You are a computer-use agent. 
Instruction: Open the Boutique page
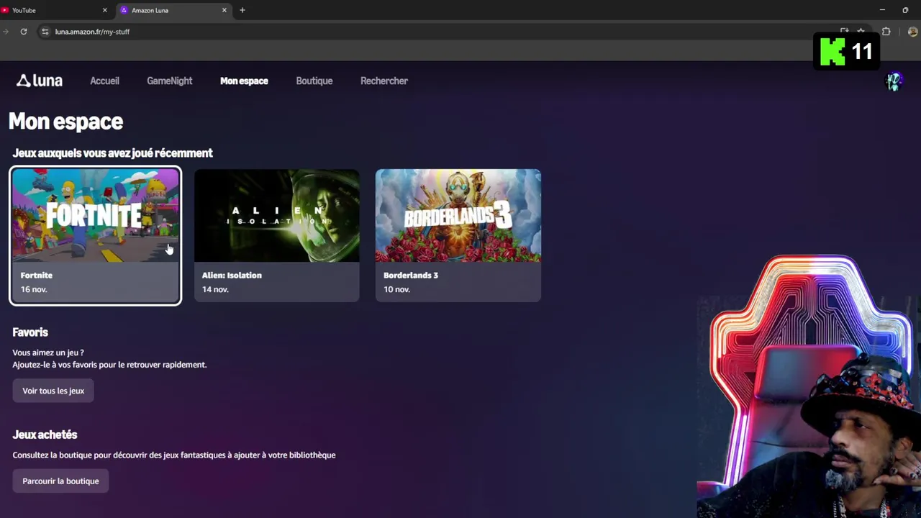(314, 81)
